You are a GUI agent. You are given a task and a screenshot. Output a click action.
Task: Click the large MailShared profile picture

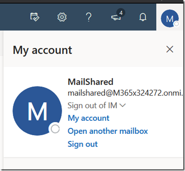(37, 111)
